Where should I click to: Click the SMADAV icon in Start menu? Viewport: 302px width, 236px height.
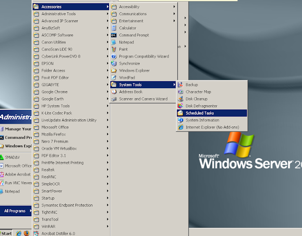(1, 157)
